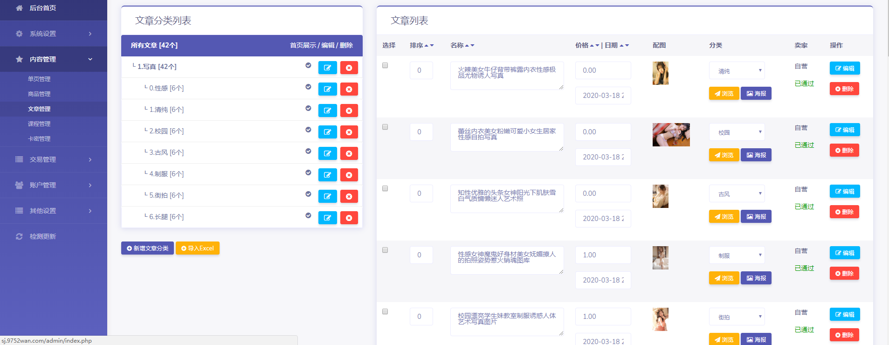This screenshot has height=345, width=889.
Task: Click the star icon beside 内容管理
Action: pyautogui.click(x=19, y=59)
